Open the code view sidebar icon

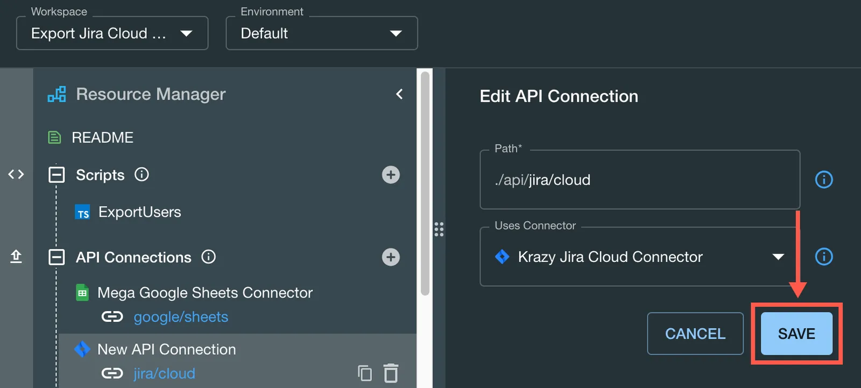16,174
